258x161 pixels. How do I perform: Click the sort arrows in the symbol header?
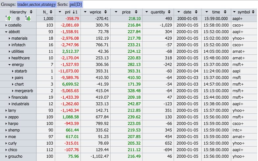click(253, 12)
